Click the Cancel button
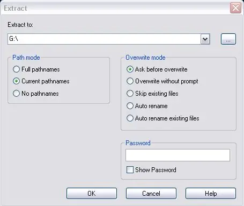244x206 pixels. [151, 194]
